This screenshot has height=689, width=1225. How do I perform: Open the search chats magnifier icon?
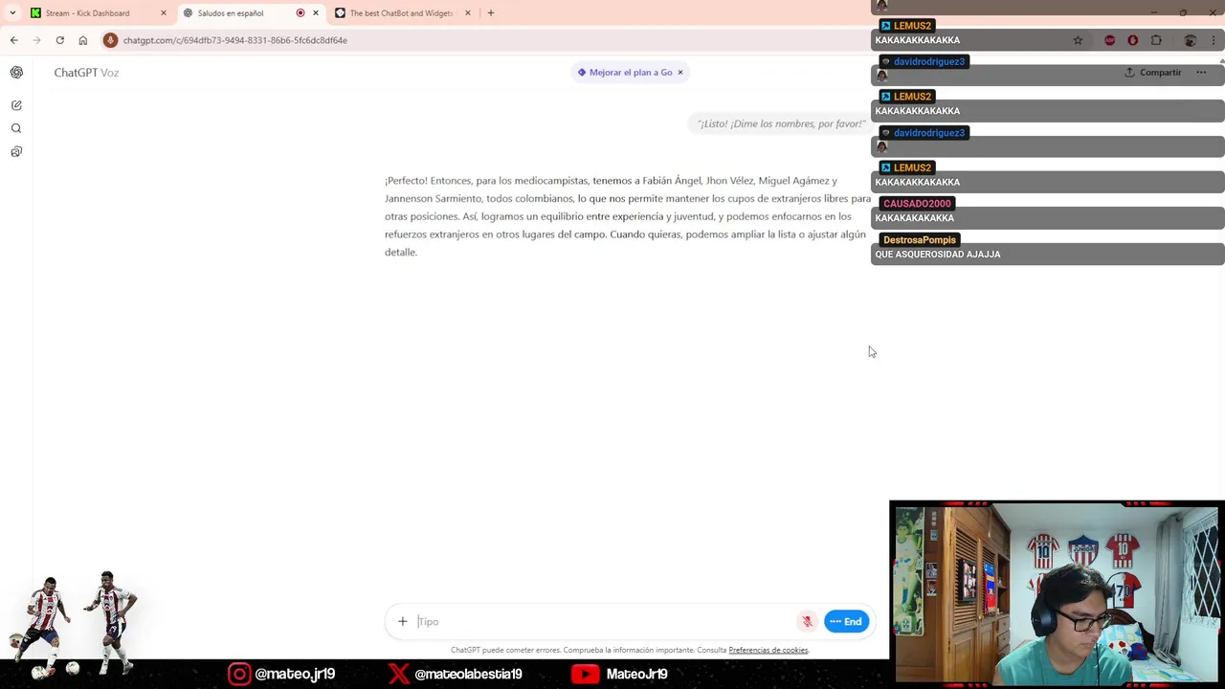click(16, 128)
